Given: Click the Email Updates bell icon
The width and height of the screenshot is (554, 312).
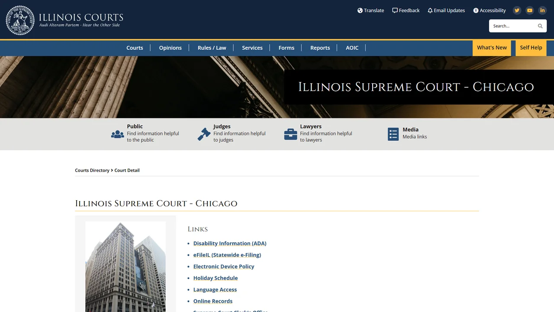Looking at the screenshot, I should coord(430,10).
